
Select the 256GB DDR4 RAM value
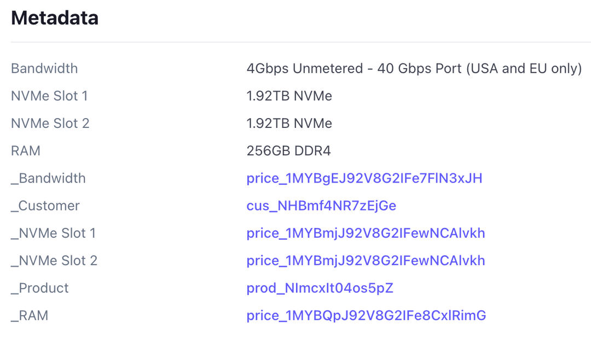click(289, 151)
